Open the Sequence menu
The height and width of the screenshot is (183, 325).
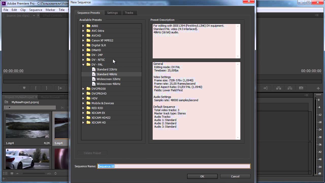[x=36, y=10]
